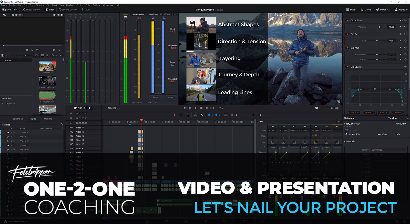Click the razor scissors tool
The width and height of the screenshot is (410, 224).
coord(196,115)
